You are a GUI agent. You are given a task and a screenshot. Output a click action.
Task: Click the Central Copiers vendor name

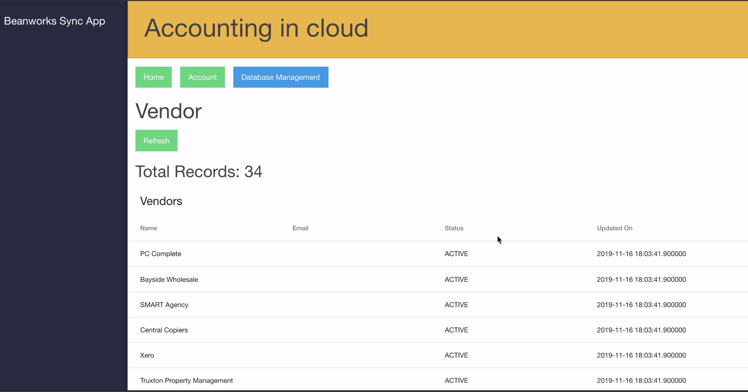(164, 330)
